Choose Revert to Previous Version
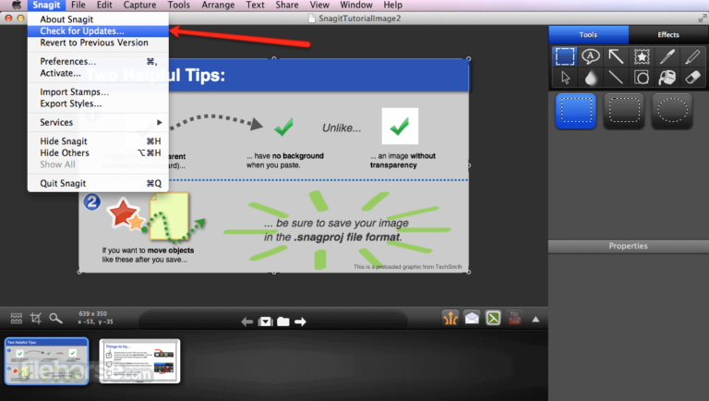The width and height of the screenshot is (709, 401). pyautogui.click(x=98, y=43)
